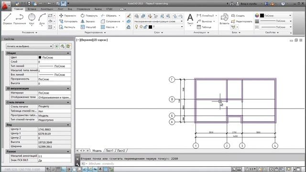
Task: Click the object color swatch beside ПоСлою
Action: click(262, 15)
